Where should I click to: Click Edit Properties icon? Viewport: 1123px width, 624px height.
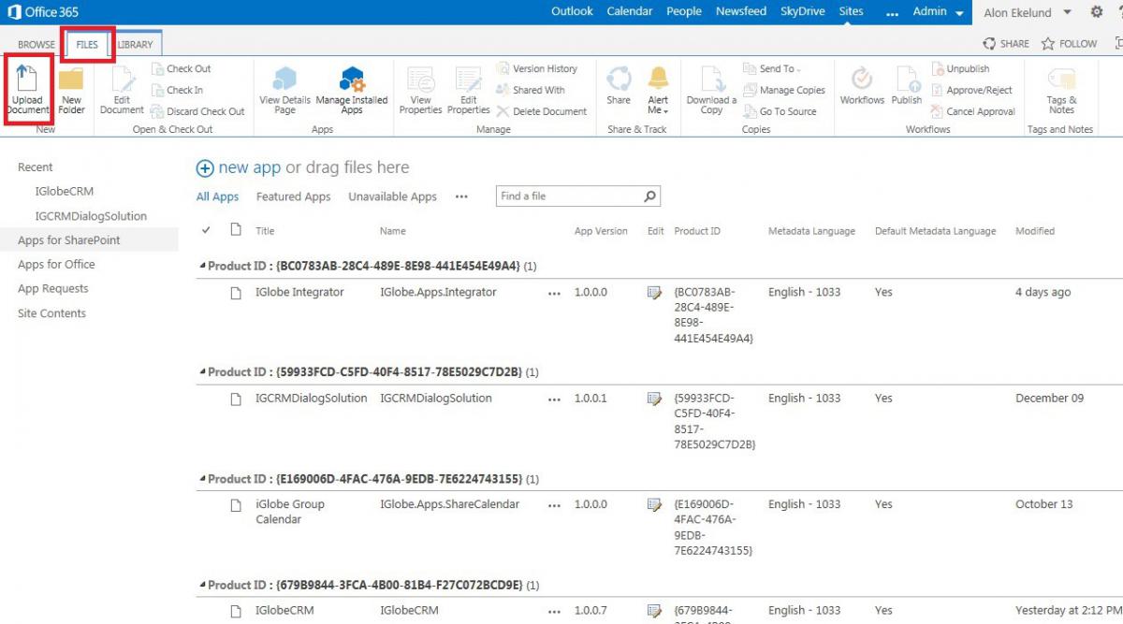468,90
